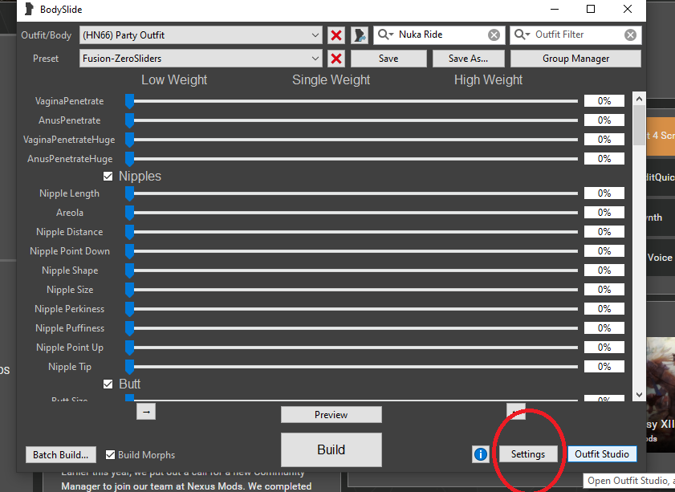The width and height of the screenshot is (675, 492).
Task: Preview the outfit
Action: coord(331,414)
